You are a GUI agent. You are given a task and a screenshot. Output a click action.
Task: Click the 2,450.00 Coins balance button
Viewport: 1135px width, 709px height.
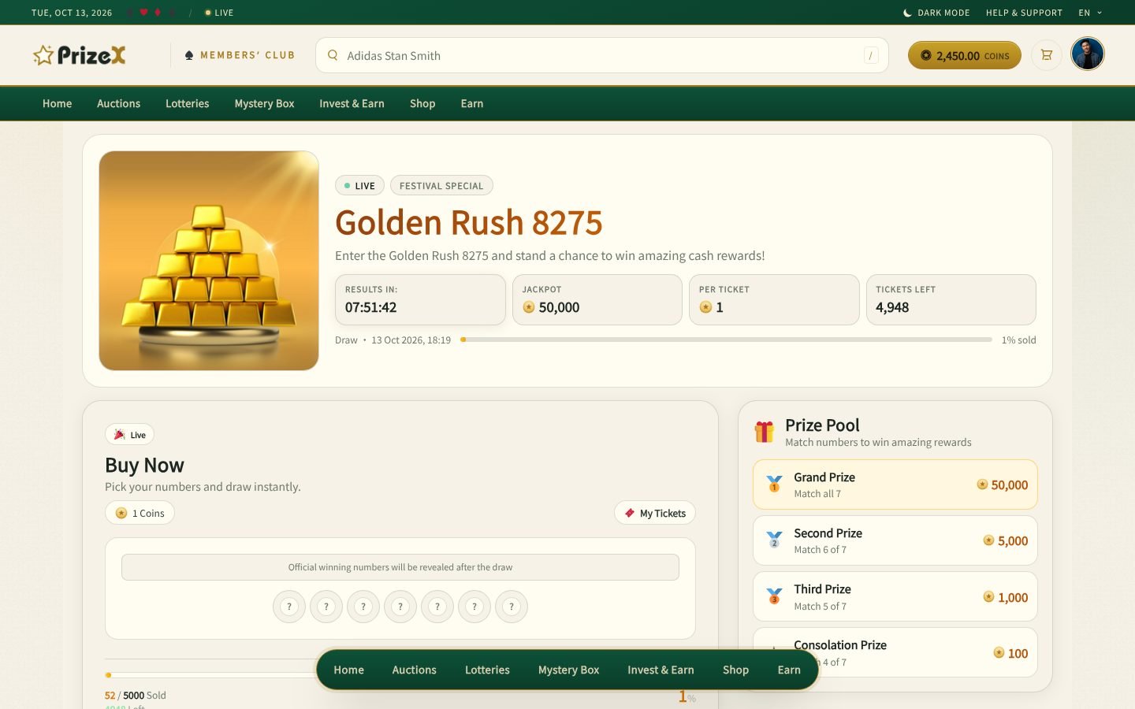965,55
